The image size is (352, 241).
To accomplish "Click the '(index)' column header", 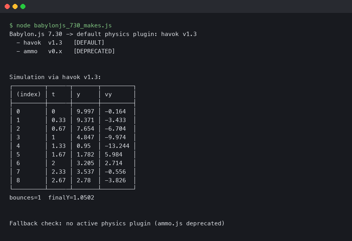I will (29, 94).
